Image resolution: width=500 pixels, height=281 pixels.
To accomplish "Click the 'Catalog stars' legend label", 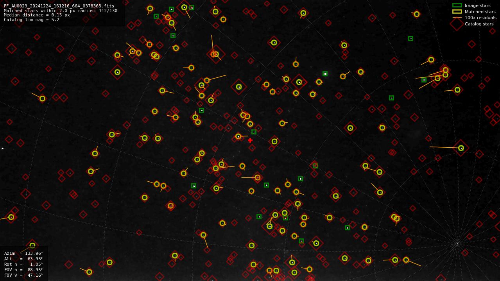I will pyautogui.click(x=479, y=24).
